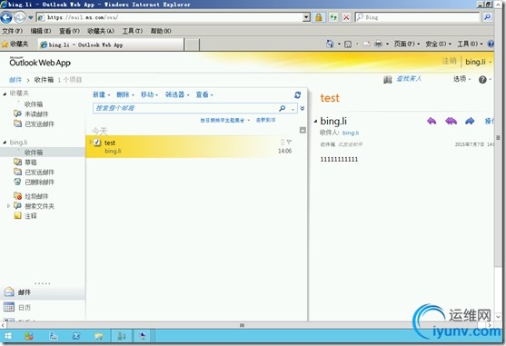
Task: Click the OWA help question mark icon
Action: click(x=482, y=79)
